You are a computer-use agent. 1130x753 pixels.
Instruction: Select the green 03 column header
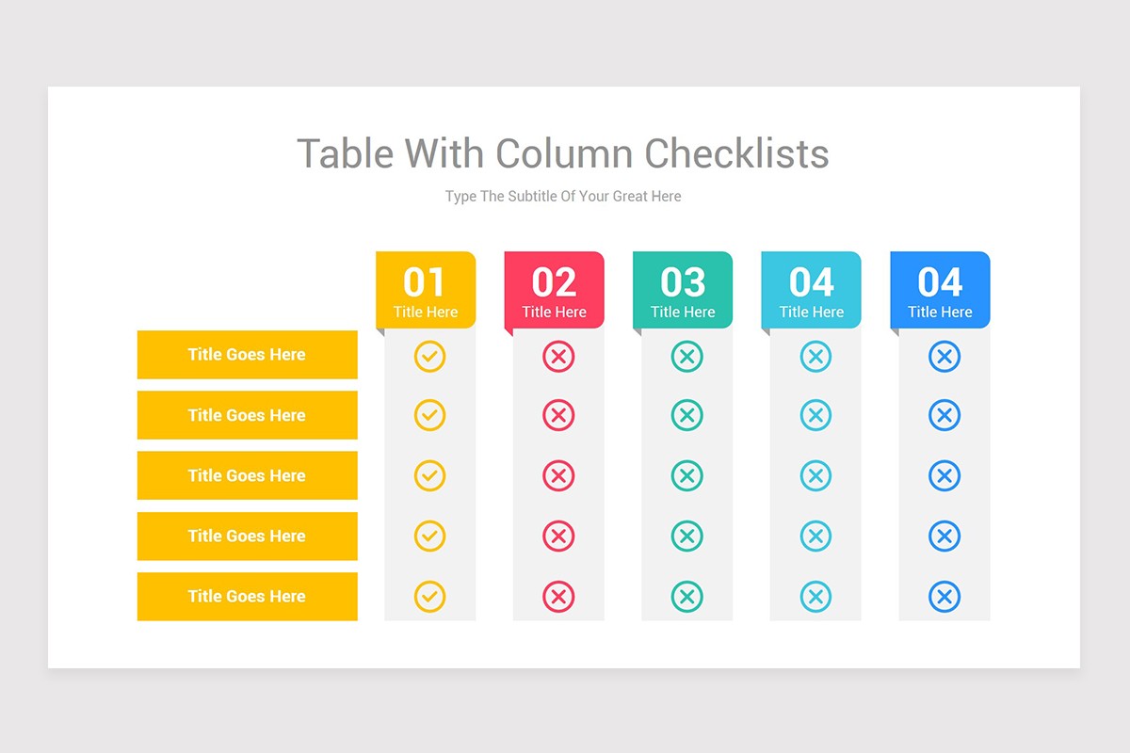click(683, 290)
